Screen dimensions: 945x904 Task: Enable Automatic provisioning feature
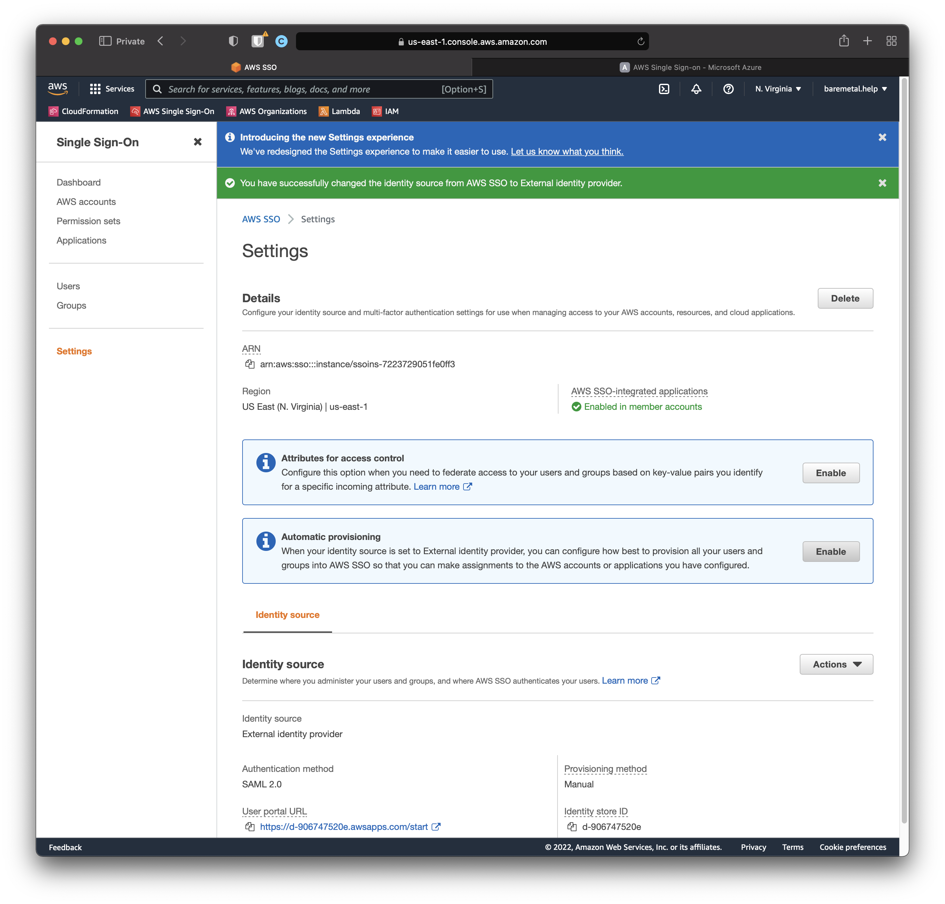pos(830,551)
